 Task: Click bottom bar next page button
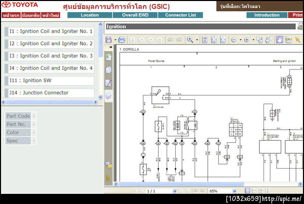(x=181, y=191)
